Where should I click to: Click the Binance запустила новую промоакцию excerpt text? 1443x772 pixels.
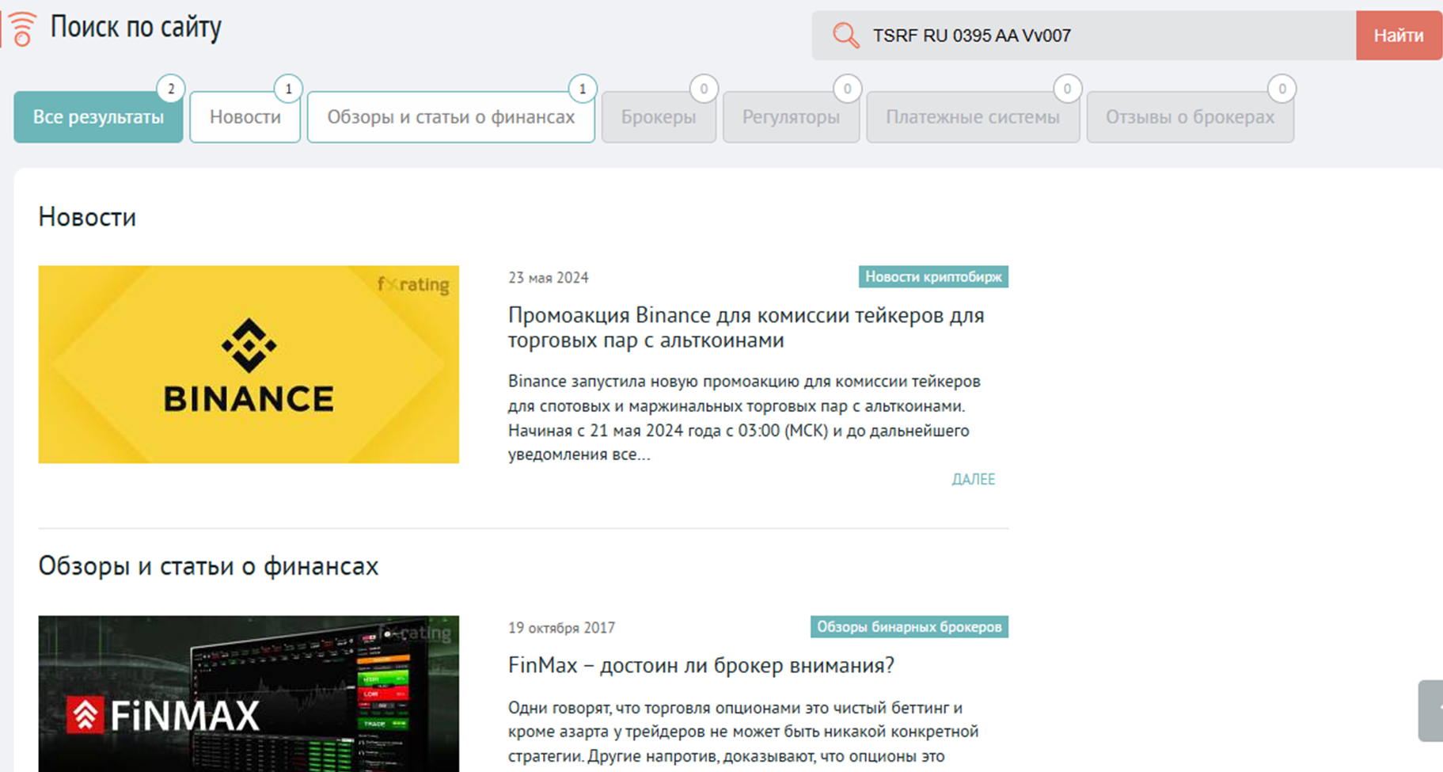[744, 418]
